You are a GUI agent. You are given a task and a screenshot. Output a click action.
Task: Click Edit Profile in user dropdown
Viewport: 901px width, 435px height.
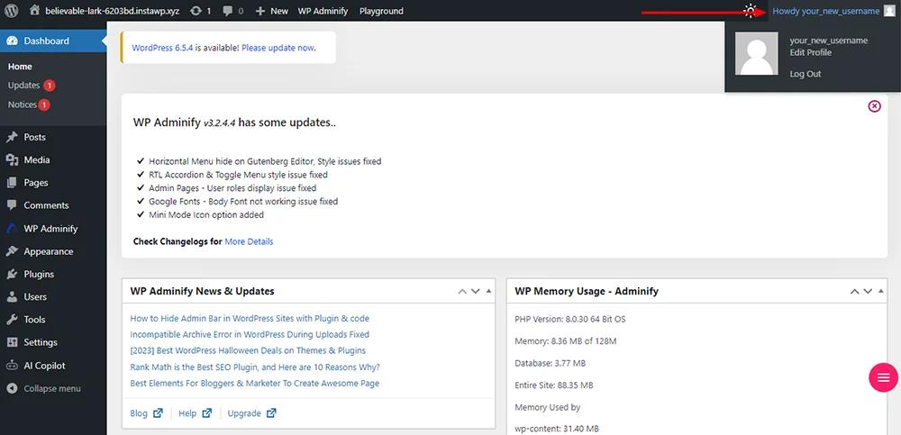tap(811, 52)
